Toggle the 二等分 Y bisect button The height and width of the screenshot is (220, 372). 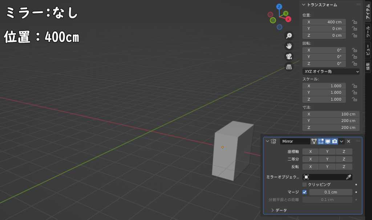point(327,159)
